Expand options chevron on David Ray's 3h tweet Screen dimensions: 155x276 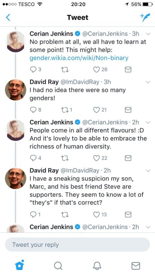[148, 82]
